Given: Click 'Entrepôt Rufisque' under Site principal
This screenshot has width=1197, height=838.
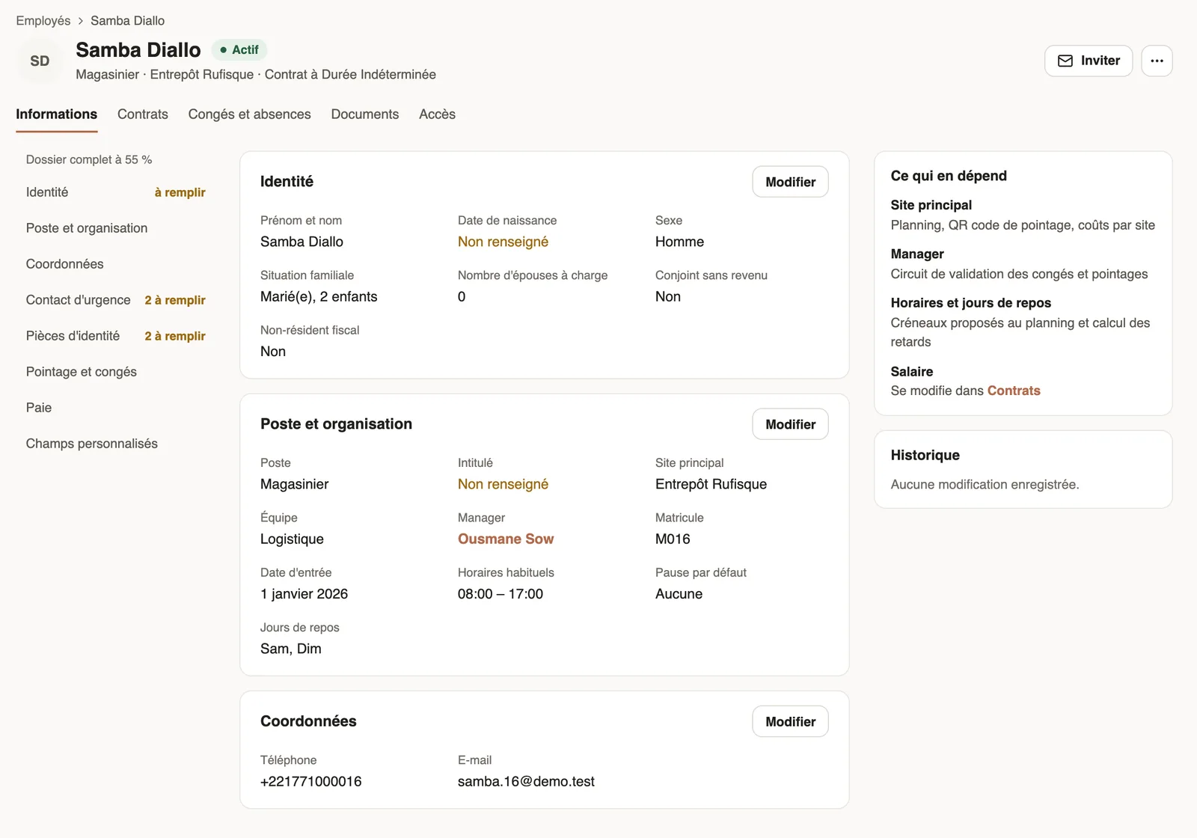Looking at the screenshot, I should (711, 484).
